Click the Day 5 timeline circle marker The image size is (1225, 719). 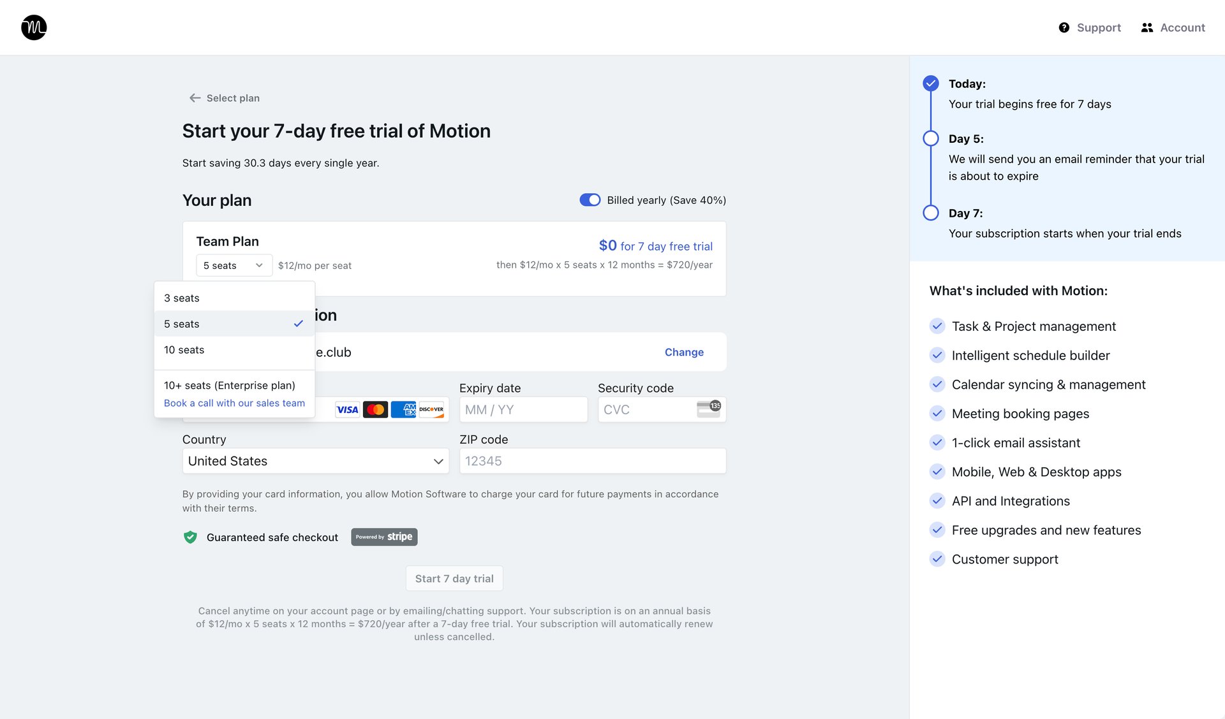(x=930, y=138)
